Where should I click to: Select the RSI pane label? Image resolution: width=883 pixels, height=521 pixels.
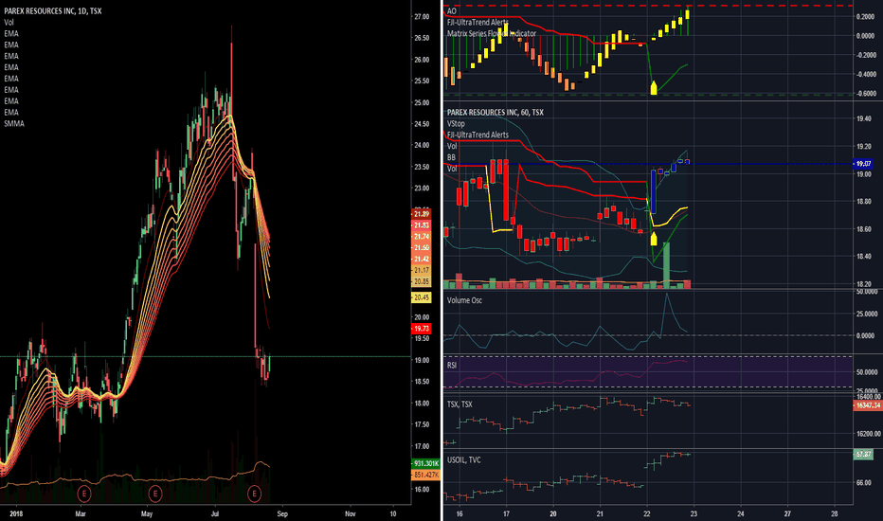(451, 365)
